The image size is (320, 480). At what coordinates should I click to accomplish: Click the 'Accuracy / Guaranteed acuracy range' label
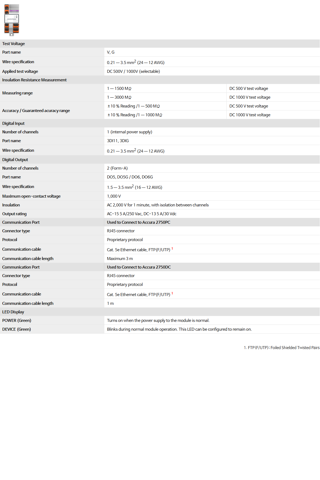coord(36,111)
